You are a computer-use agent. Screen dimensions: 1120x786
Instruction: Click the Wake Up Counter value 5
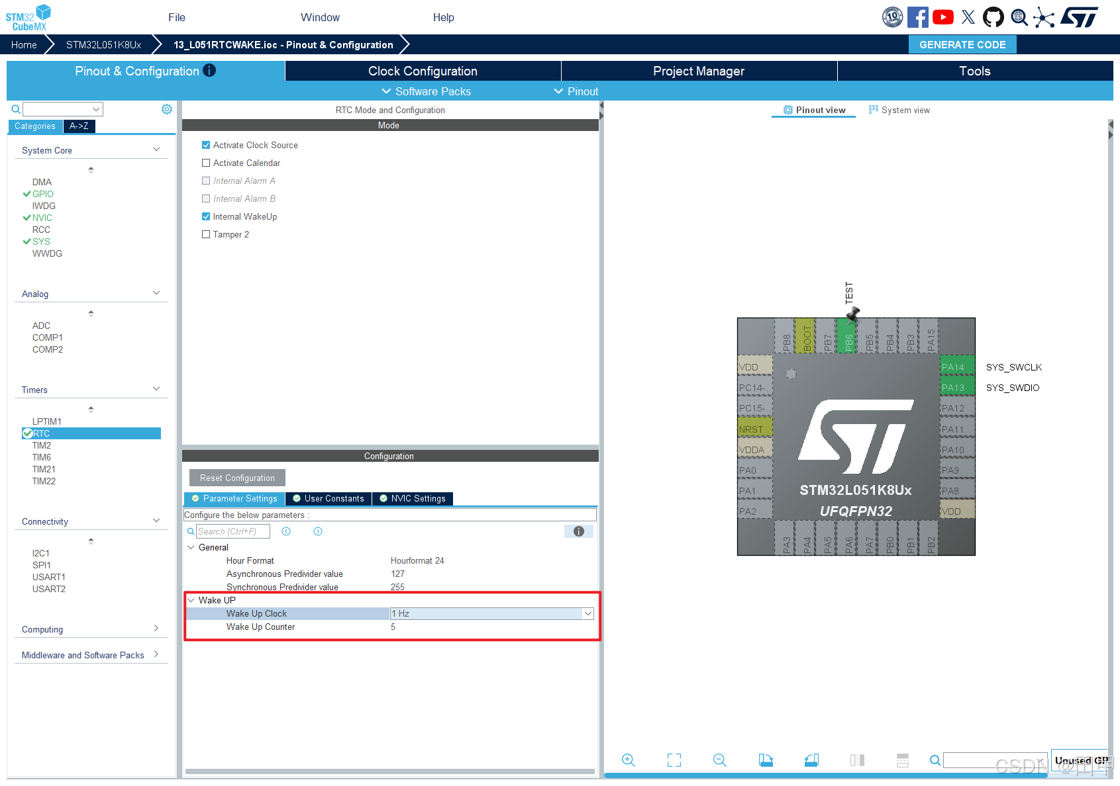(x=393, y=627)
